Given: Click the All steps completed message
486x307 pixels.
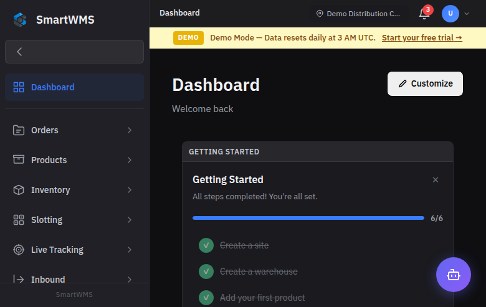Looking at the screenshot, I should coord(255,197).
